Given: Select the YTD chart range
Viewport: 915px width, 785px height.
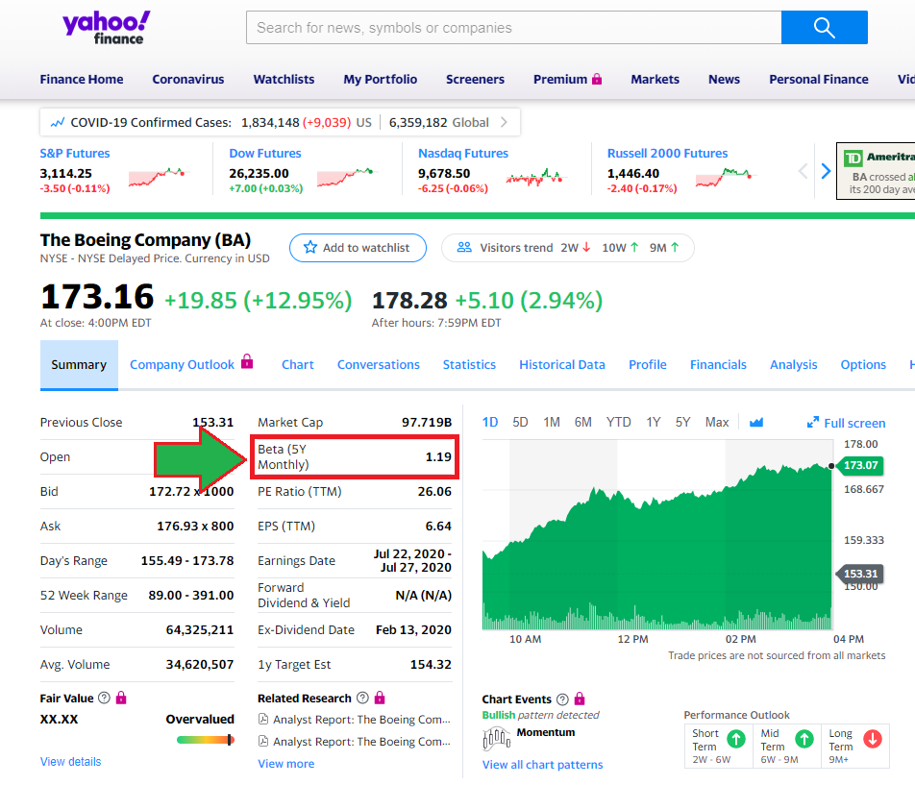Looking at the screenshot, I should point(619,422).
